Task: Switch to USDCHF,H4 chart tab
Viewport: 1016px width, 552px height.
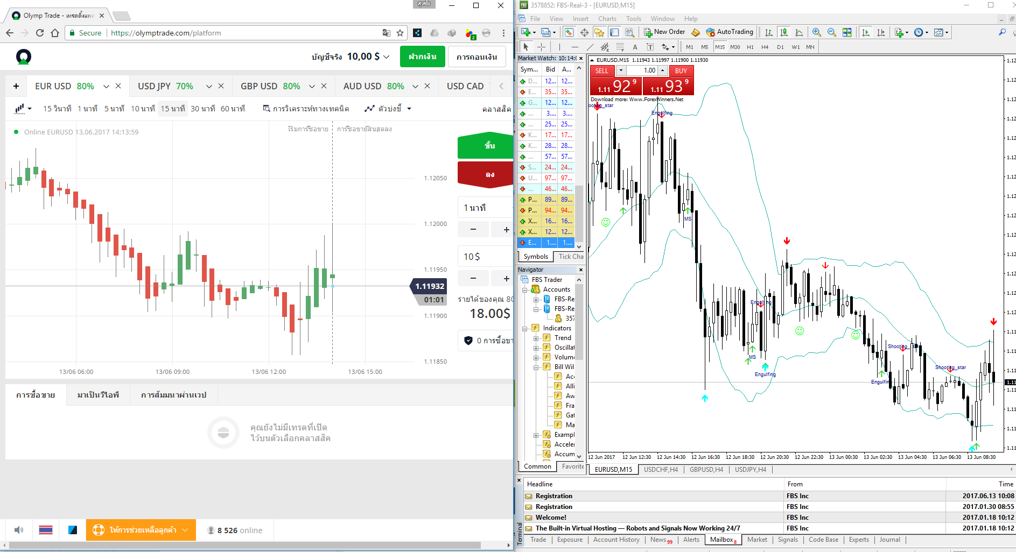Action: tap(661, 470)
